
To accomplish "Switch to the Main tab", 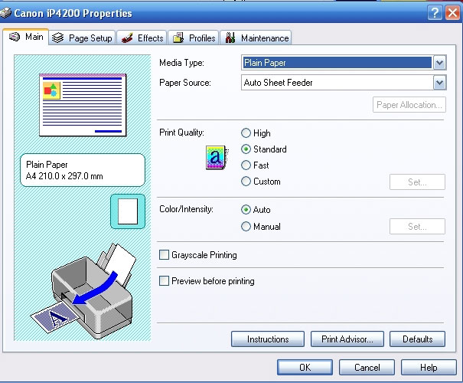I will tap(26, 37).
